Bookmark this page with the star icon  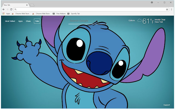click(167, 10)
